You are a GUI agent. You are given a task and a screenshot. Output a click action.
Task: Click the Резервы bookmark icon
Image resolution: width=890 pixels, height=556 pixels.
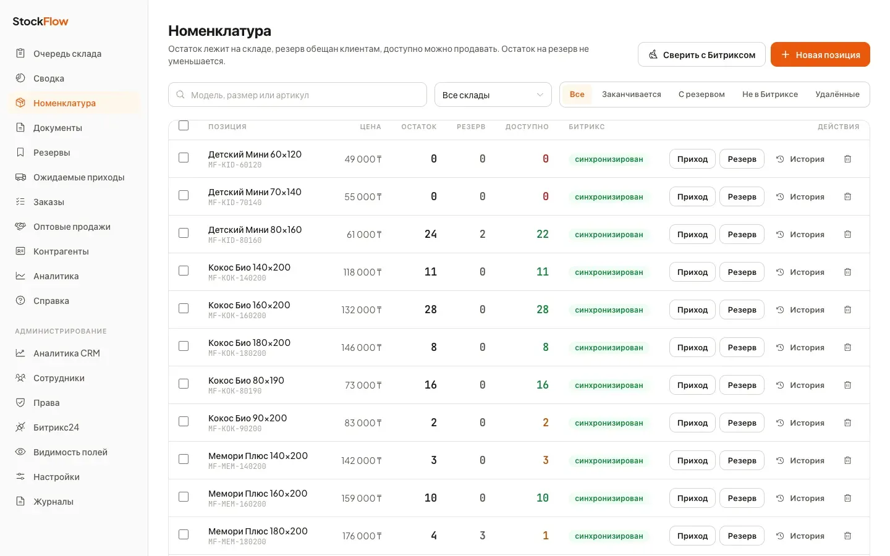[20, 152]
